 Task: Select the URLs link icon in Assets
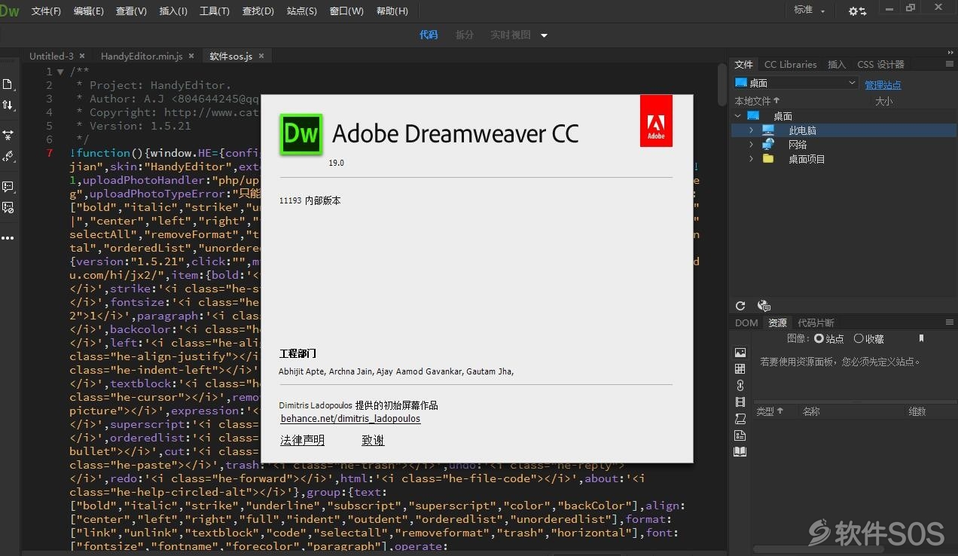pyautogui.click(x=740, y=386)
